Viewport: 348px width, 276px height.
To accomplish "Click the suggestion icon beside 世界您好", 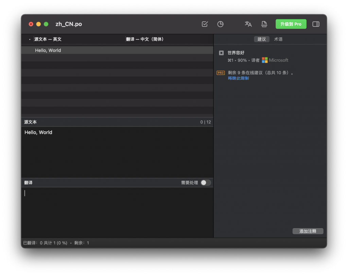I will tap(221, 53).
